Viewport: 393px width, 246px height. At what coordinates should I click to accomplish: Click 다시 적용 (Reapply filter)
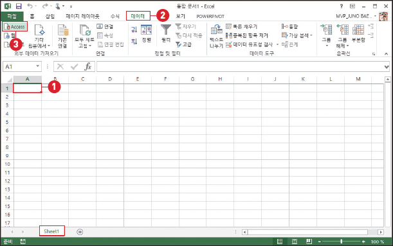click(188, 35)
